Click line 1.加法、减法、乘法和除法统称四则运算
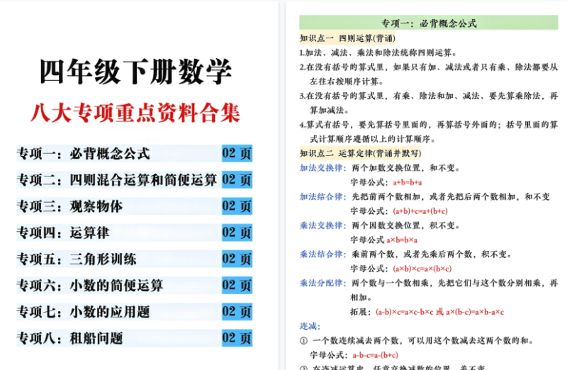 pos(378,52)
